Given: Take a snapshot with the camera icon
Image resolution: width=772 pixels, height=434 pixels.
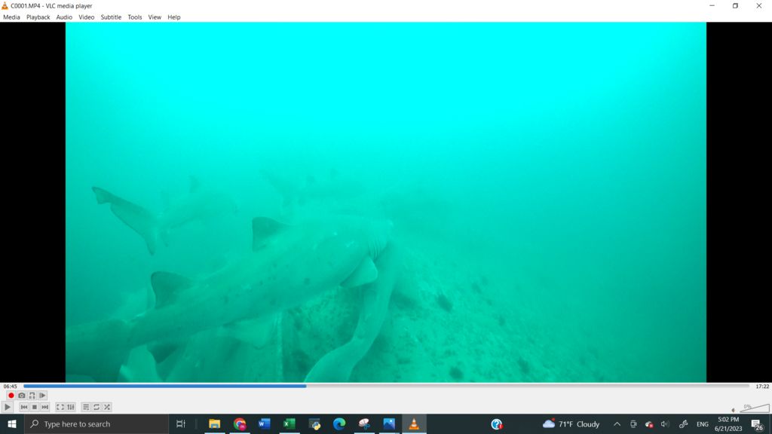Looking at the screenshot, I should point(22,396).
